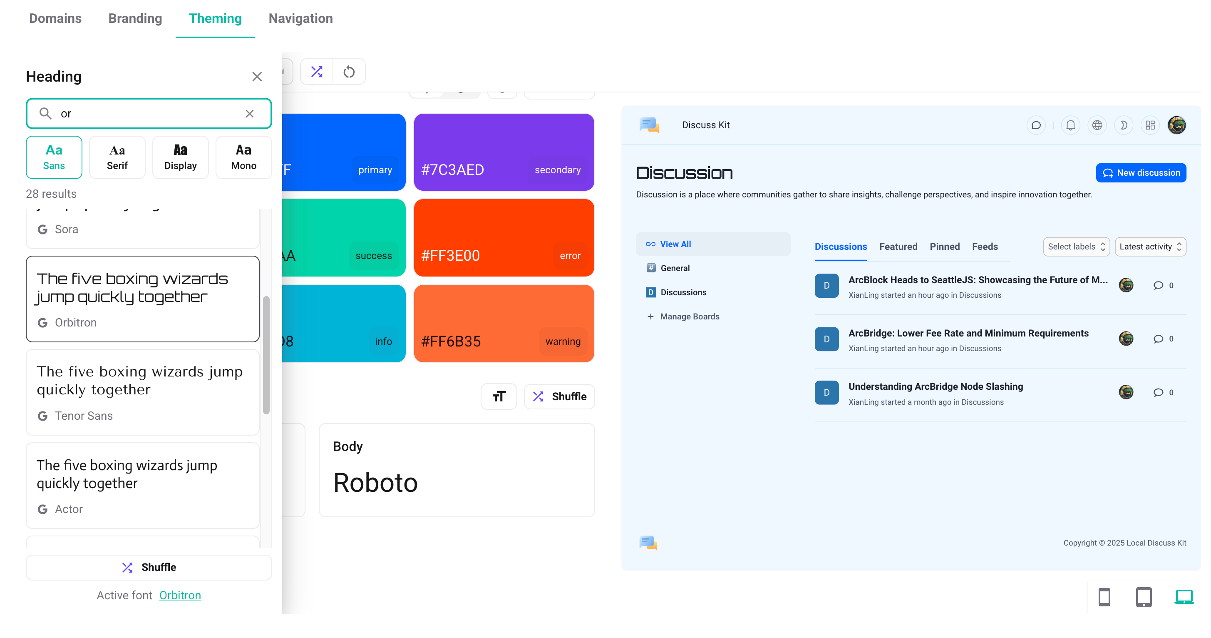1211x638 pixels.
Task: Click the font size icon beside Shuffle
Action: click(x=498, y=396)
